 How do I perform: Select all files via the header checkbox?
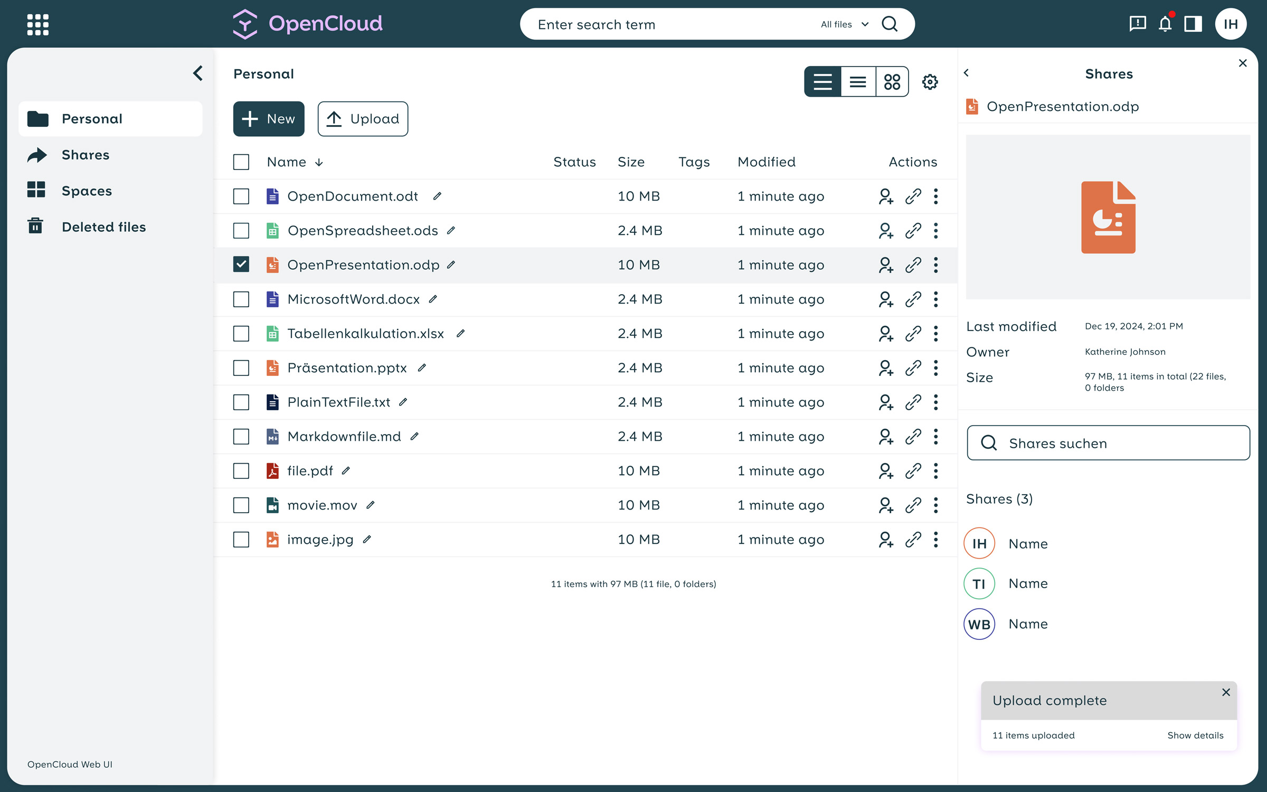click(241, 162)
